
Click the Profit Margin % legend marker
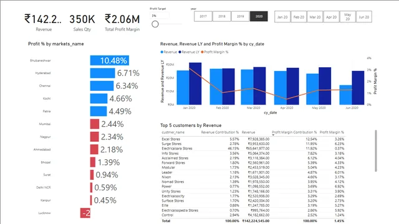click(x=202, y=52)
